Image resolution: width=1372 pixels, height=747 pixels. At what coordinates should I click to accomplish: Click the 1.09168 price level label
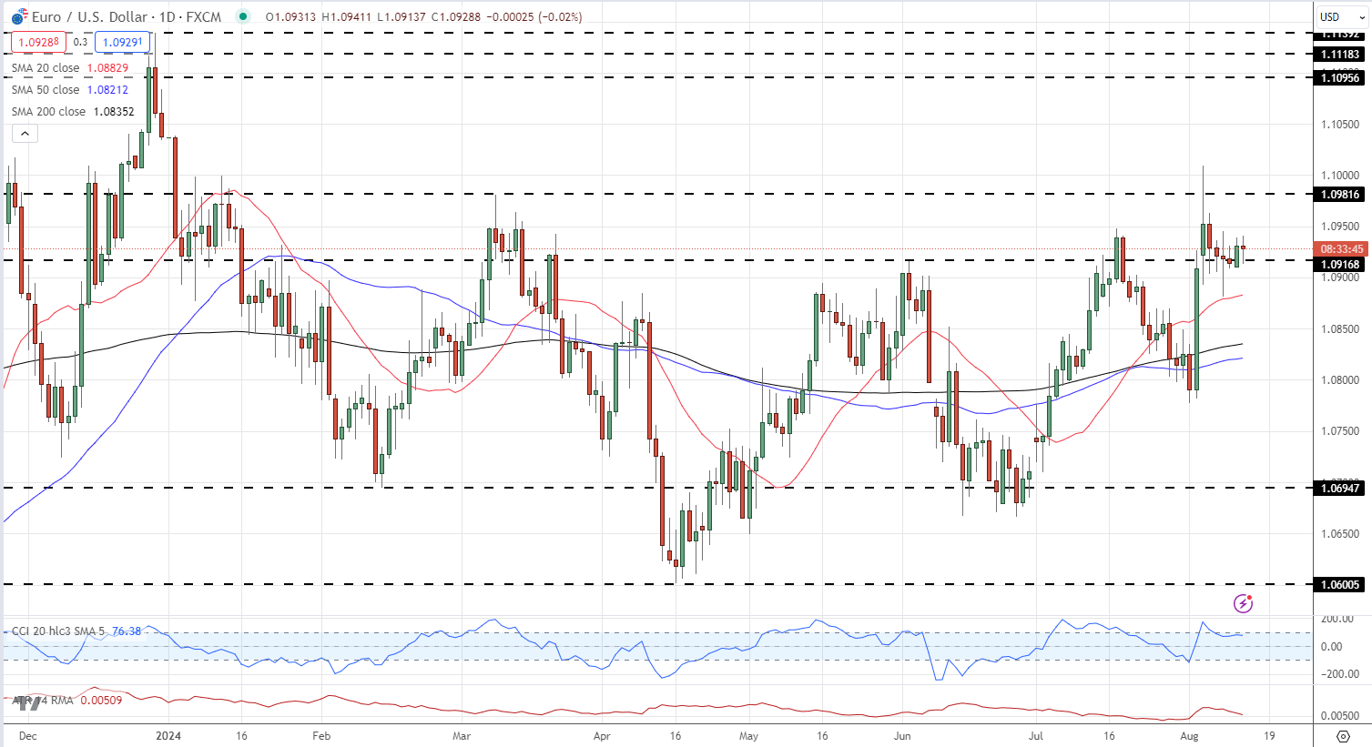[x=1340, y=265]
